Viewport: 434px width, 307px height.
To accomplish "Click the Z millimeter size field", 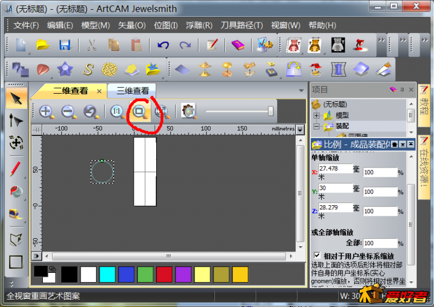I will coord(336,208).
